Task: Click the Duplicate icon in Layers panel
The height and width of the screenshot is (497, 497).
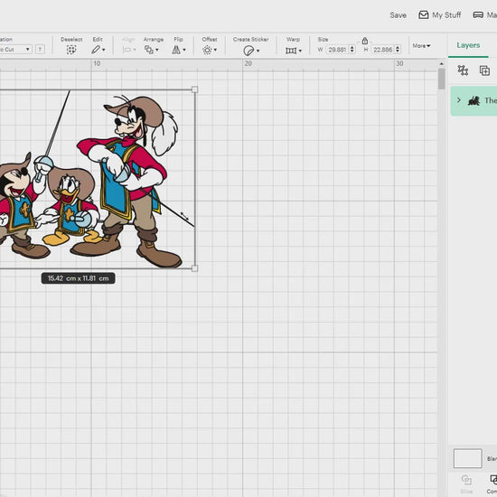Action: pyautogui.click(x=484, y=70)
